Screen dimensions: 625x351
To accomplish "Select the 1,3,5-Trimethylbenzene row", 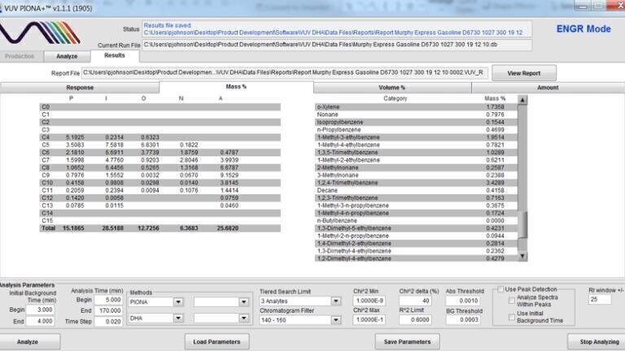I will pos(416,153).
